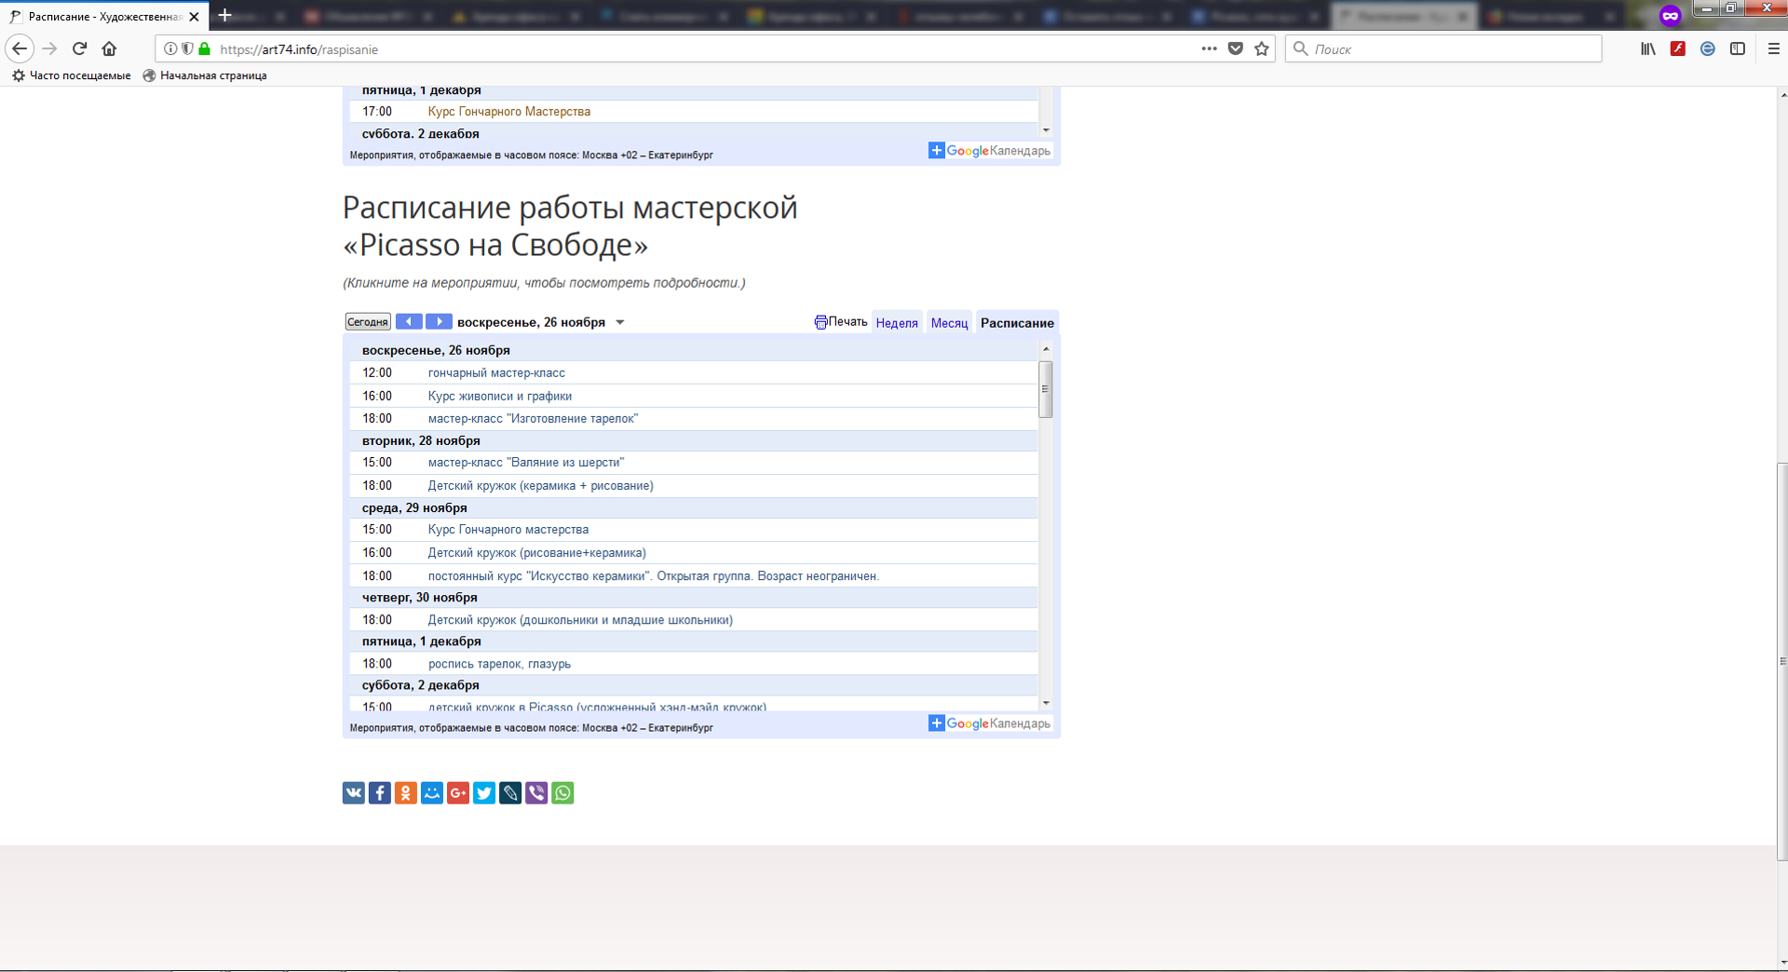Click the lower calendar scrollbar thumb
Image resolution: width=1788 pixels, height=972 pixels.
[x=1046, y=389]
